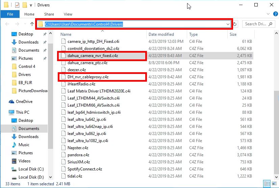Image resolution: width=279 pixels, height=188 pixels.
Task: Open Help via the question mark icon
Action: 275,14
